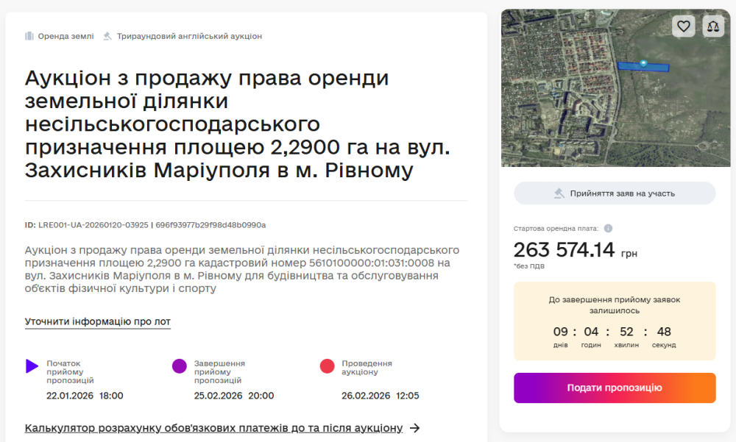Click the scales compare icon on the map
Screen dimensions: 736x442
[713, 26]
